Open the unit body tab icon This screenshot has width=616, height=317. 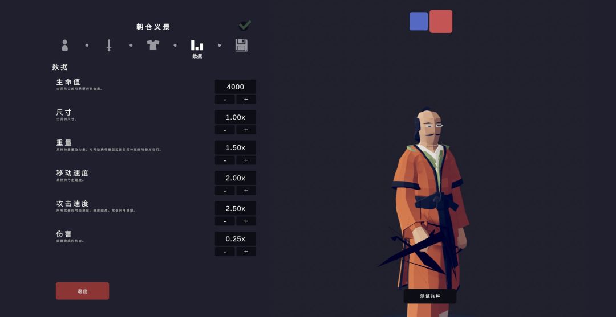[x=65, y=45]
